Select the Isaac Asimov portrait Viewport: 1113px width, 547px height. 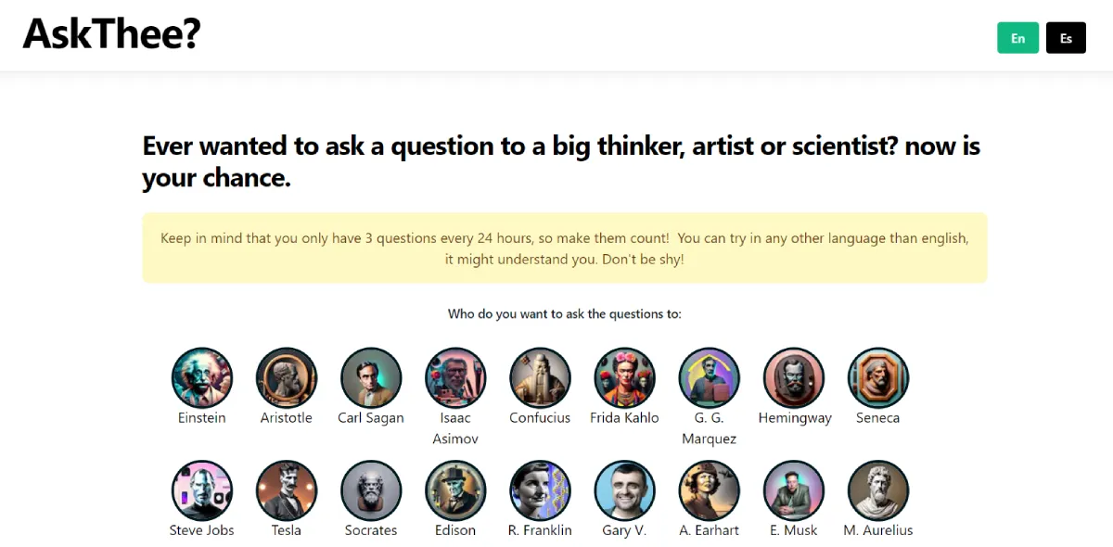455,378
